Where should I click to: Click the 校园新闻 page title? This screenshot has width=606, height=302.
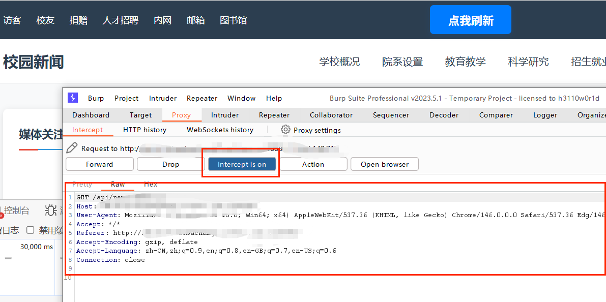coord(33,62)
